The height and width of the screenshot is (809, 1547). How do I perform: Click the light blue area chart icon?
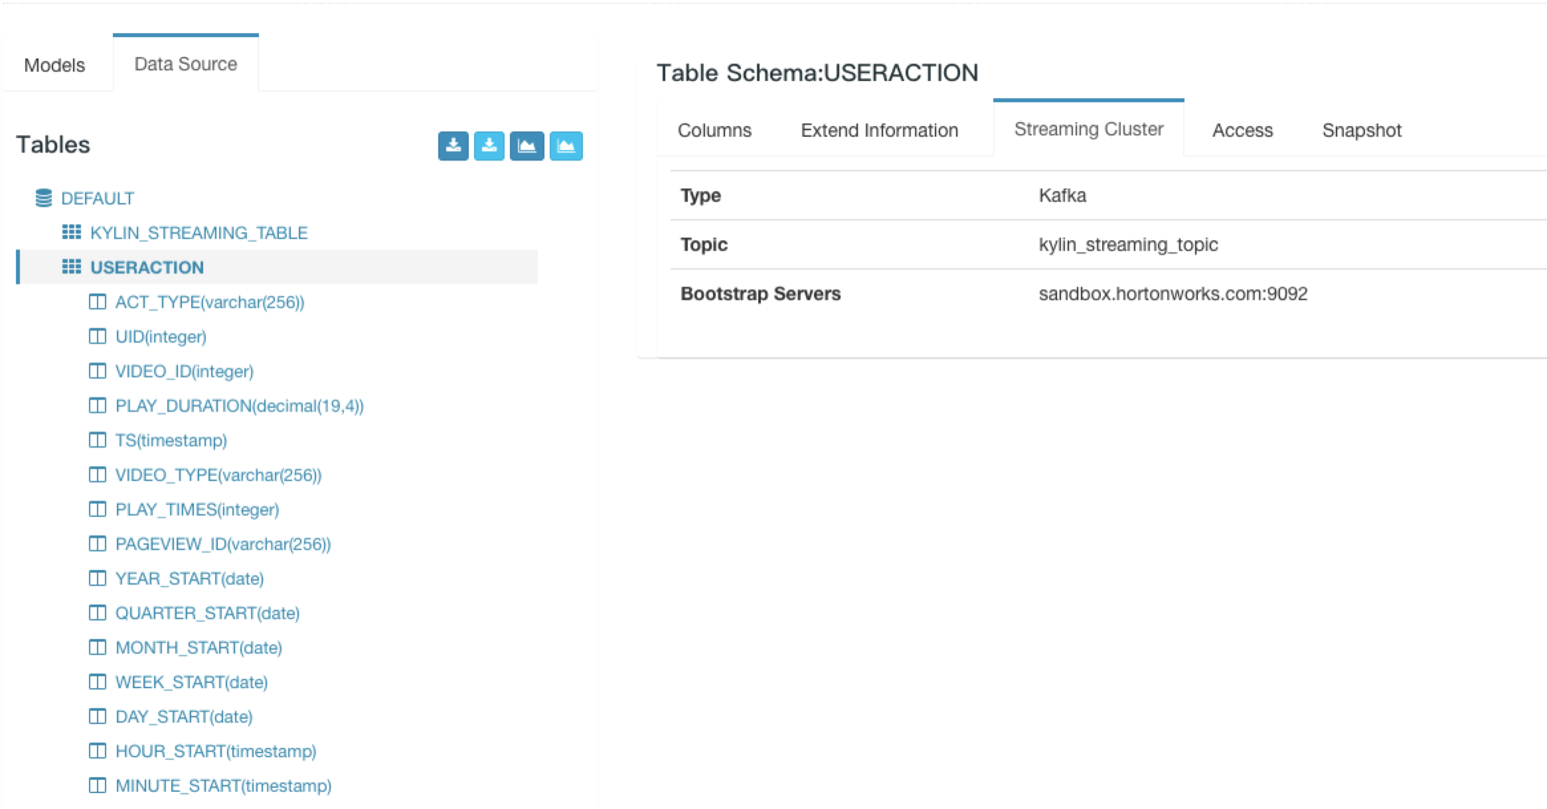coord(566,146)
